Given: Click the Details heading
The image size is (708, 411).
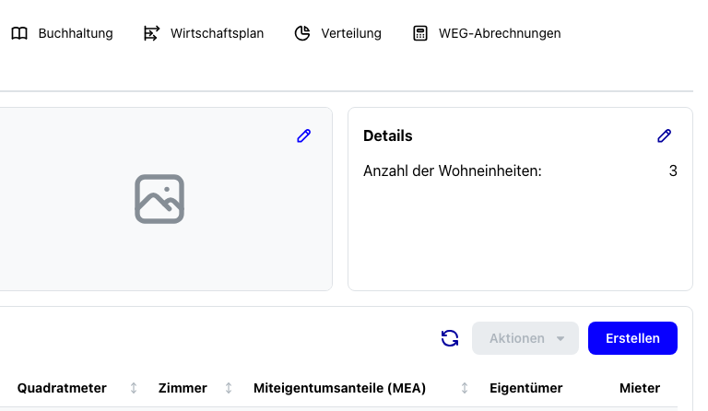Looking at the screenshot, I should (388, 135).
